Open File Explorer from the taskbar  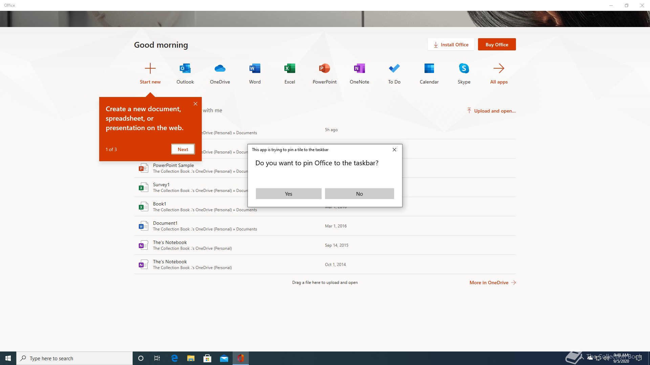click(191, 358)
